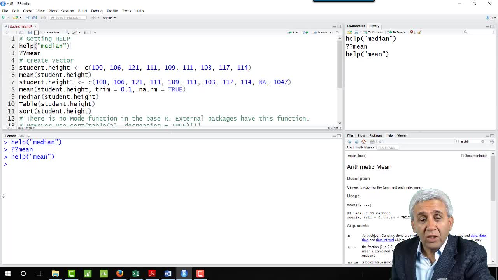The image size is (498, 280).
Task: Toggle the Source on Save checkbox
Action: [x=36, y=32]
